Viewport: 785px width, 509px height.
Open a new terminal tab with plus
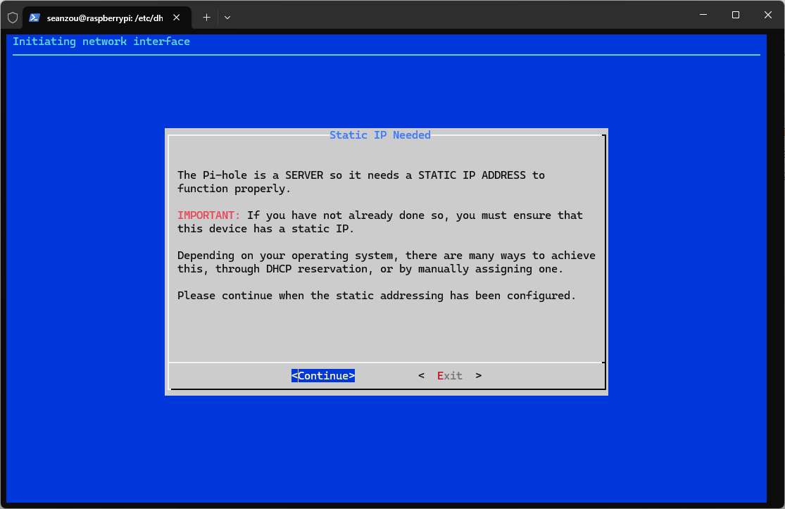[x=206, y=18]
